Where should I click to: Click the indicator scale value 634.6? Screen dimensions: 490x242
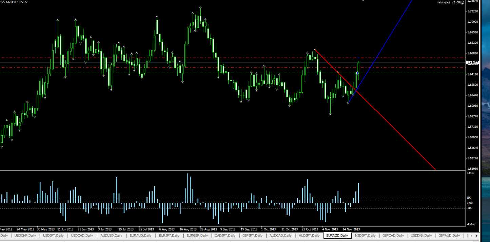pos(470,173)
